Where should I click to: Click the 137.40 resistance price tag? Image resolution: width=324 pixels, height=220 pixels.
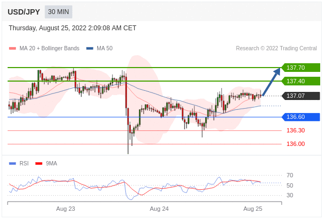pos(301,81)
